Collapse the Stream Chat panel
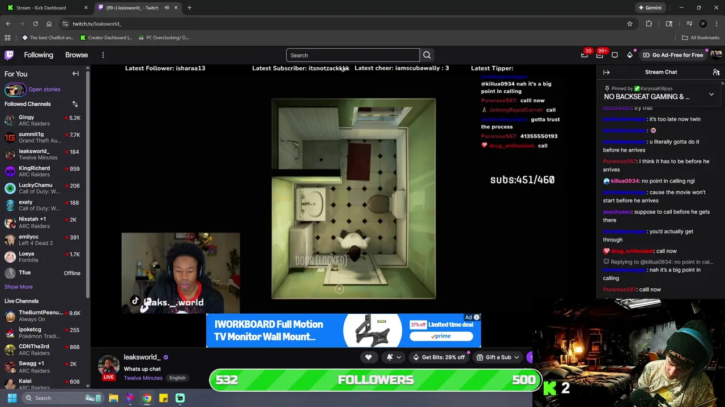 (606, 72)
